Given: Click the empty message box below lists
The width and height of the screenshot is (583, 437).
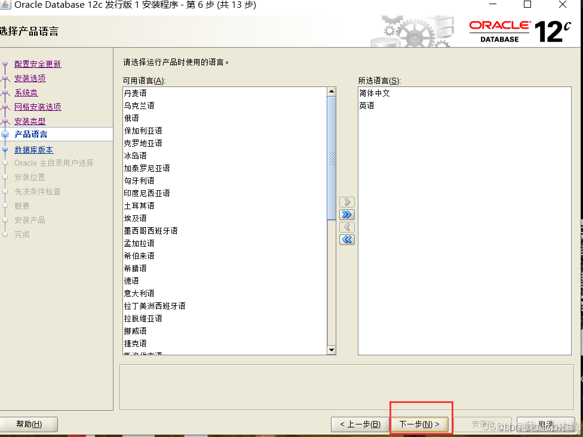Looking at the screenshot, I should point(346,387).
